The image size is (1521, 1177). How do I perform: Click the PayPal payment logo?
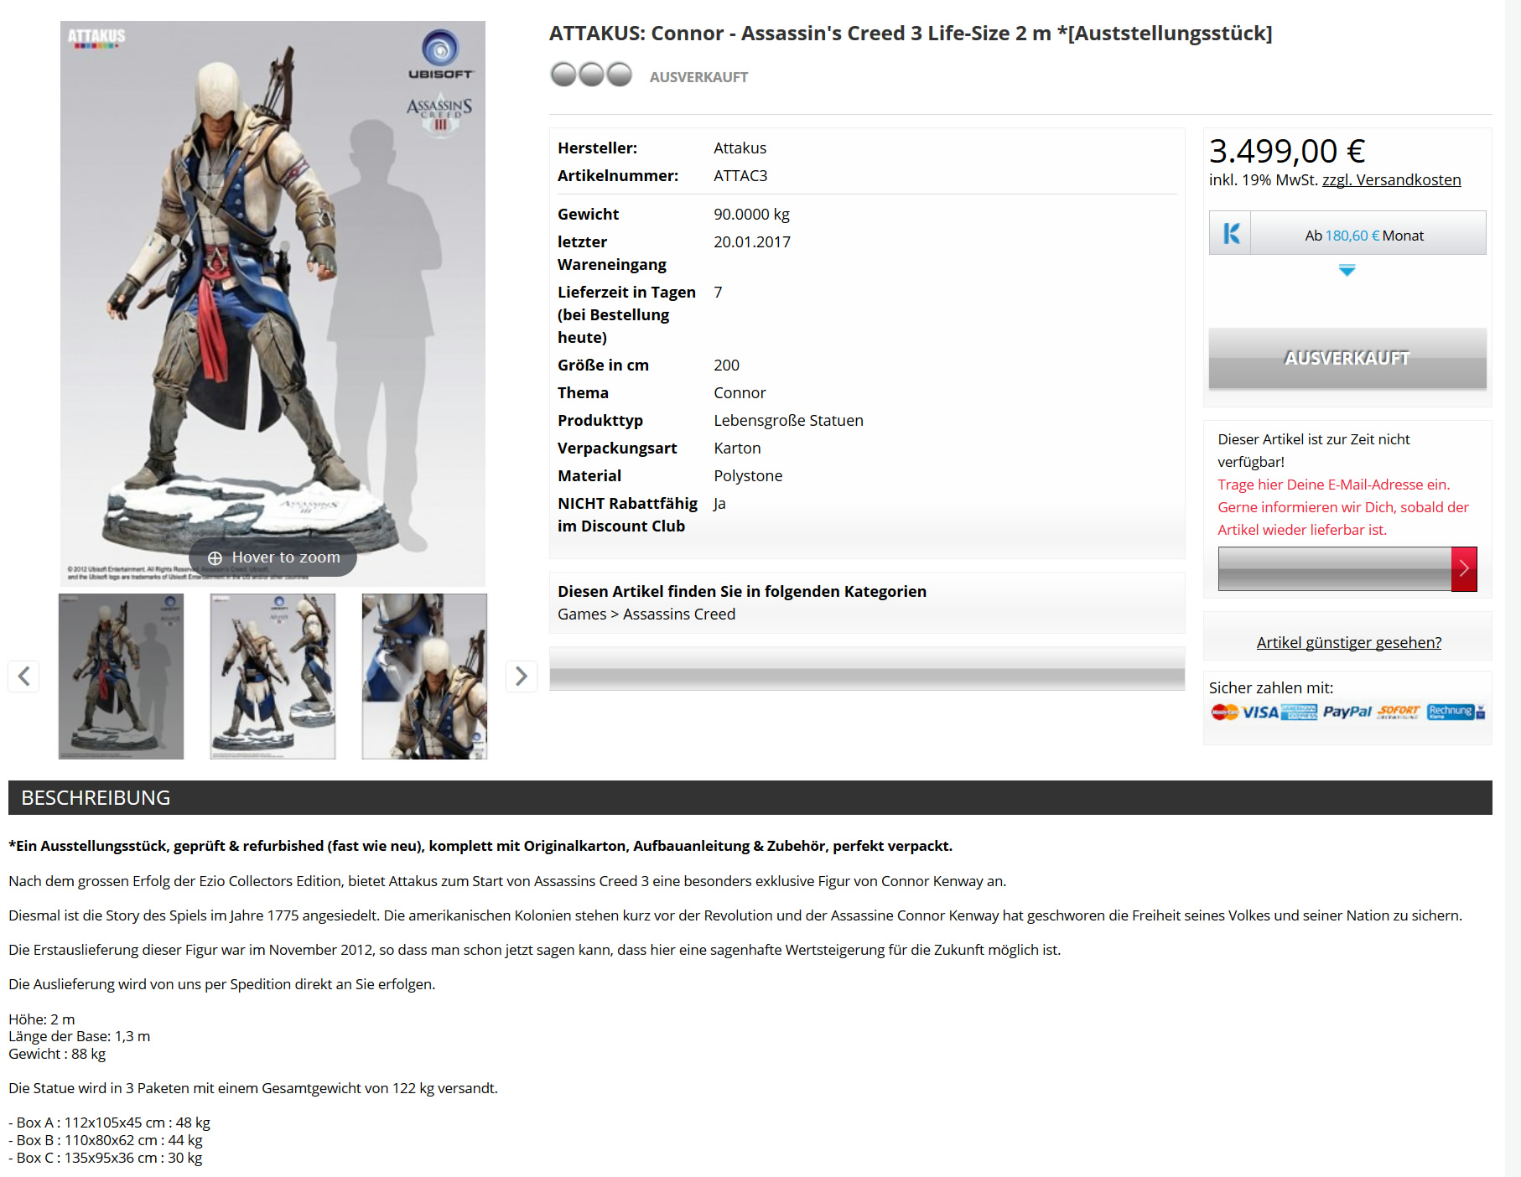[x=1347, y=712]
